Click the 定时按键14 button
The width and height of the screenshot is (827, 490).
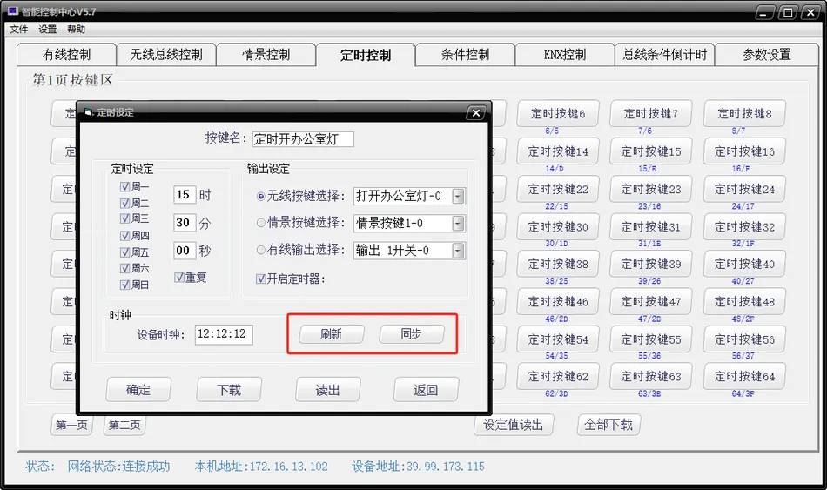558,151
